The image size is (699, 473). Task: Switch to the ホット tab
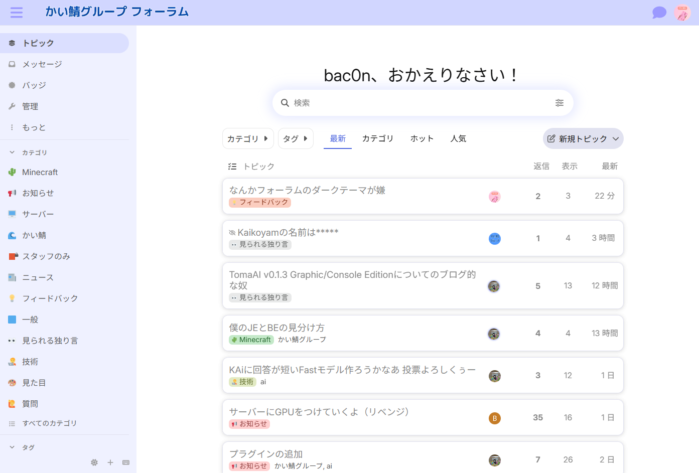click(x=422, y=139)
